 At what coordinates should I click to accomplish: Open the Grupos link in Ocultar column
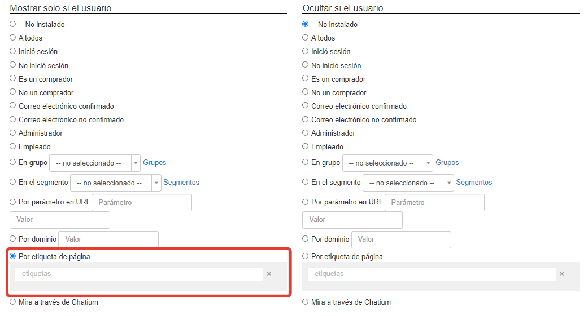(447, 163)
